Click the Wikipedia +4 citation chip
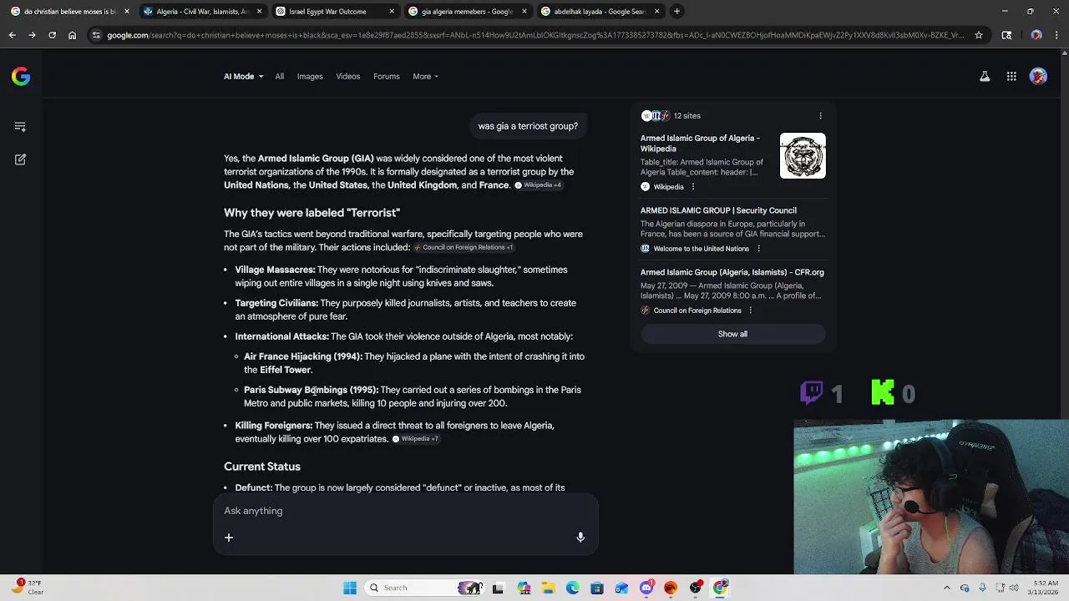This screenshot has height=601, width=1069. [x=539, y=185]
